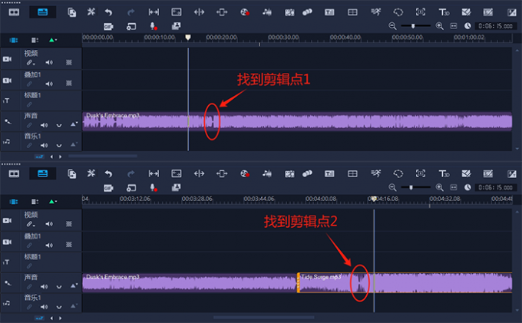Click the color wheel record icon in upper toolbar

pos(245,12)
